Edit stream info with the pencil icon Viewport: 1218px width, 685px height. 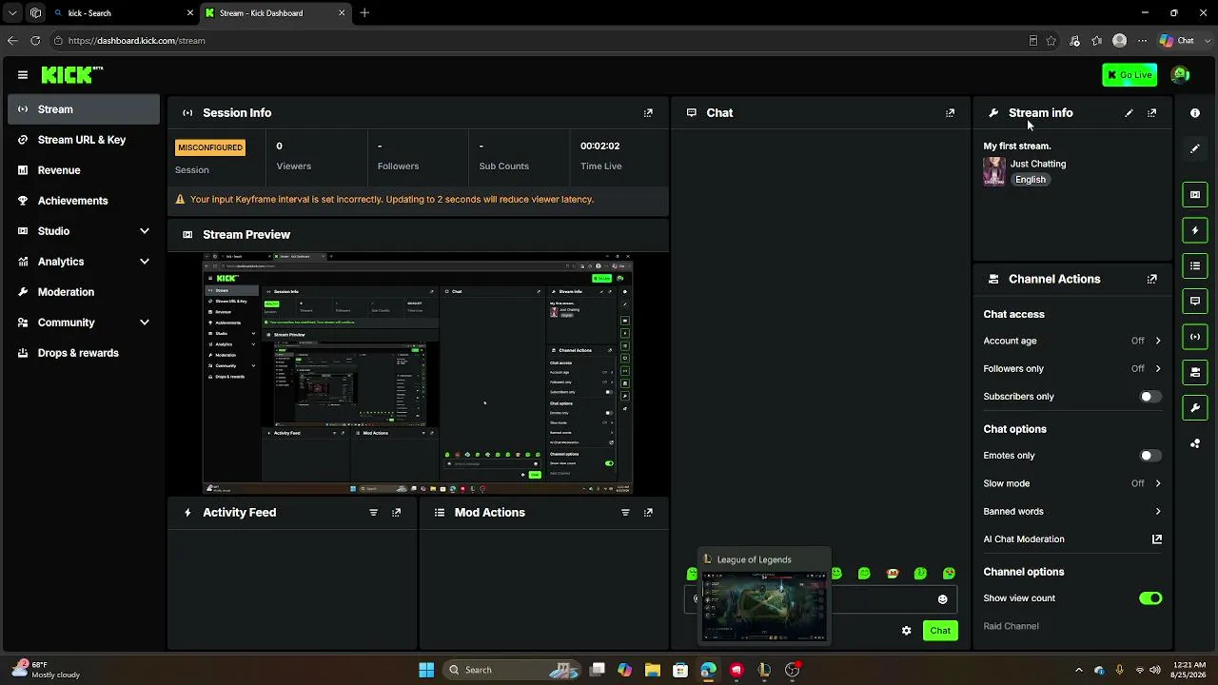[x=1129, y=112]
